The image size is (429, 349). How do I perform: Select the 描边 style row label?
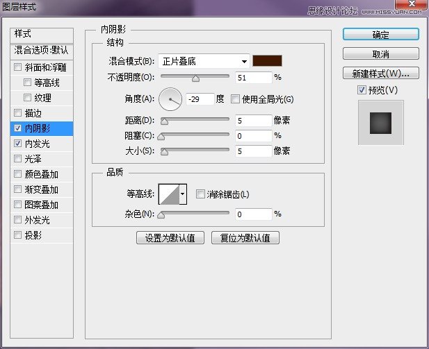(x=33, y=113)
